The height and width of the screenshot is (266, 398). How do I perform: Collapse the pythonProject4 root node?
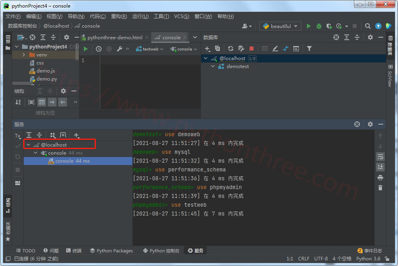coord(17,46)
